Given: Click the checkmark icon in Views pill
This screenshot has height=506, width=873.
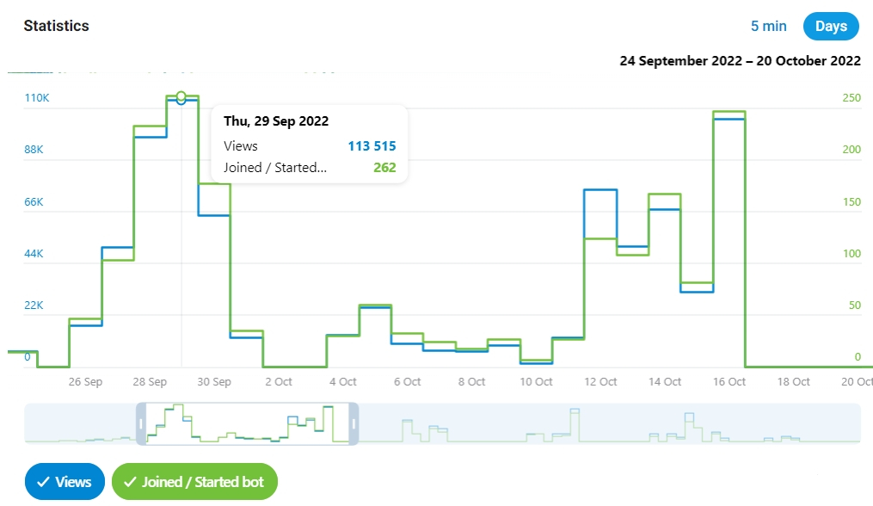Looking at the screenshot, I should click(x=43, y=482).
